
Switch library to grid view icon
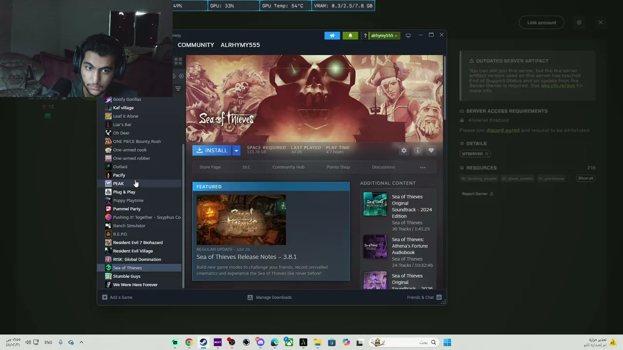tap(178, 61)
